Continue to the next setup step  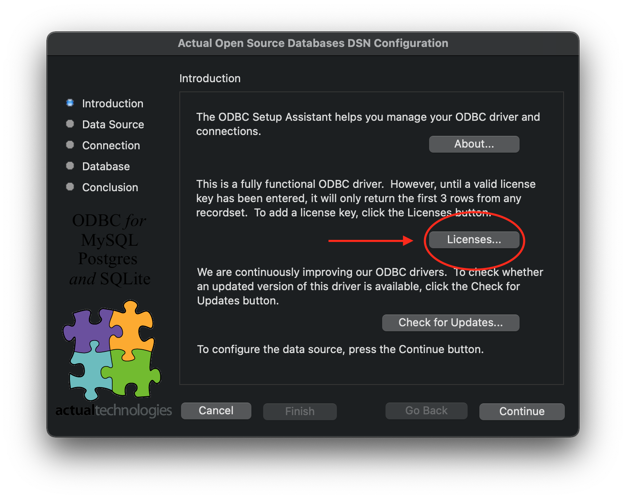point(522,412)
